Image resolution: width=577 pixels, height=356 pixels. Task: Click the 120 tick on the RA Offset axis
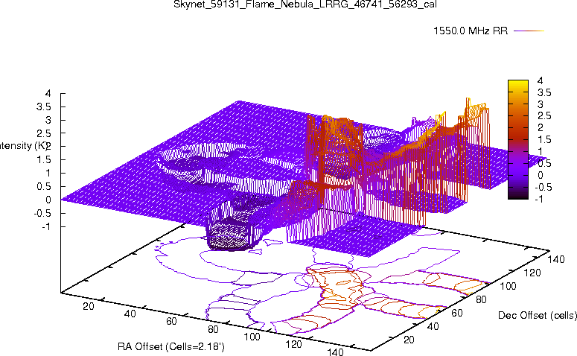[293, 344]
